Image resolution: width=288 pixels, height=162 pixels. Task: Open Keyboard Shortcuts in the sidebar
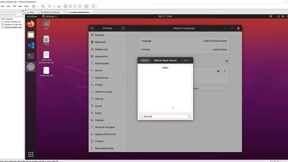(108, 134)
